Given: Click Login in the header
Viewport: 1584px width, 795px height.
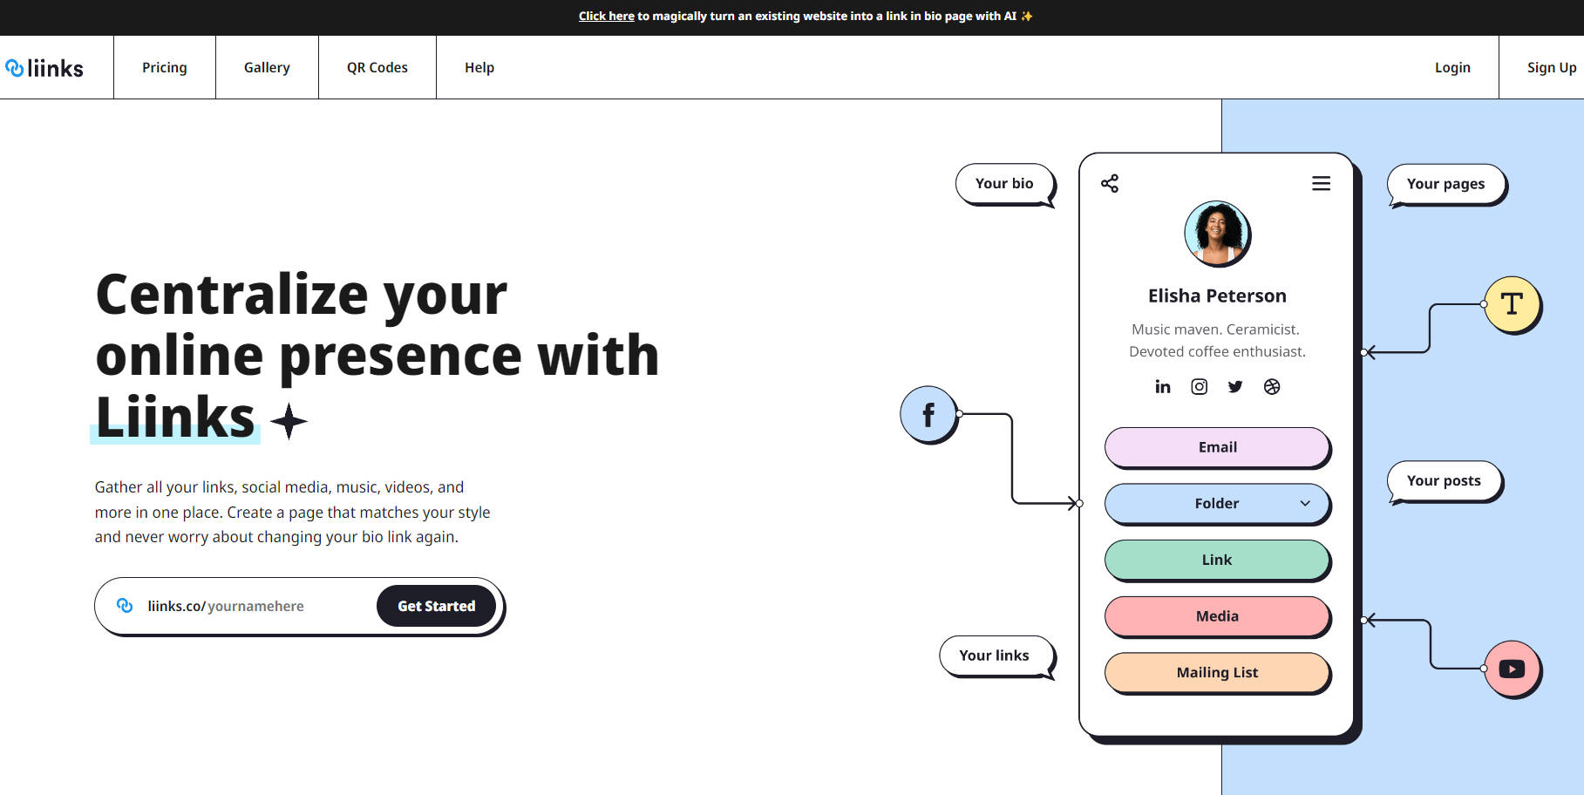Looking at the screenshot, I should click(1452, 67).
